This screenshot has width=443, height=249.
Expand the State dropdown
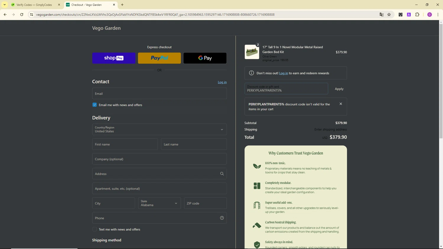pos(159,203)
